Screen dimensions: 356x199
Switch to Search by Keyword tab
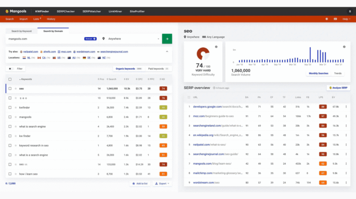click(21, 31)
